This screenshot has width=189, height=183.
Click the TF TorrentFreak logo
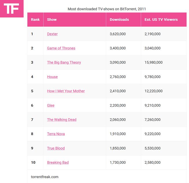[x=12, y=9]
